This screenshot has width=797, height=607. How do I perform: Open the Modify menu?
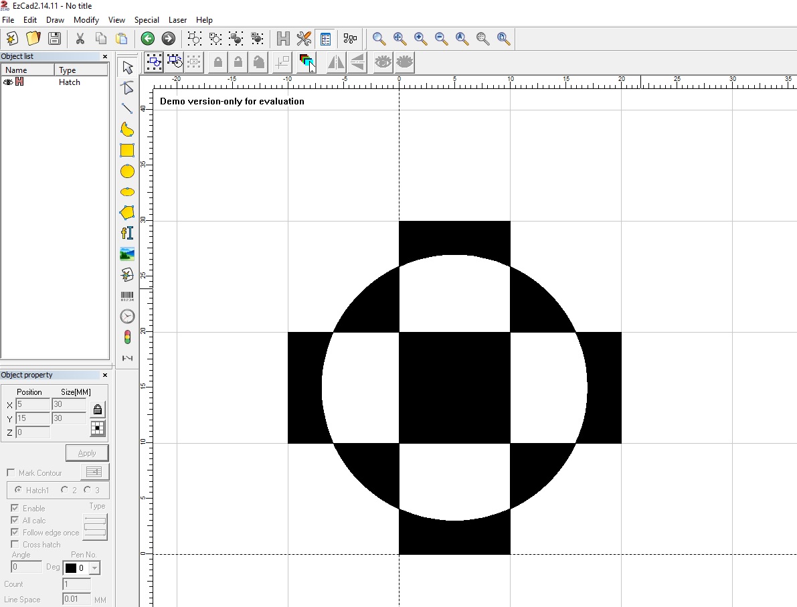[x=86, y=20]
